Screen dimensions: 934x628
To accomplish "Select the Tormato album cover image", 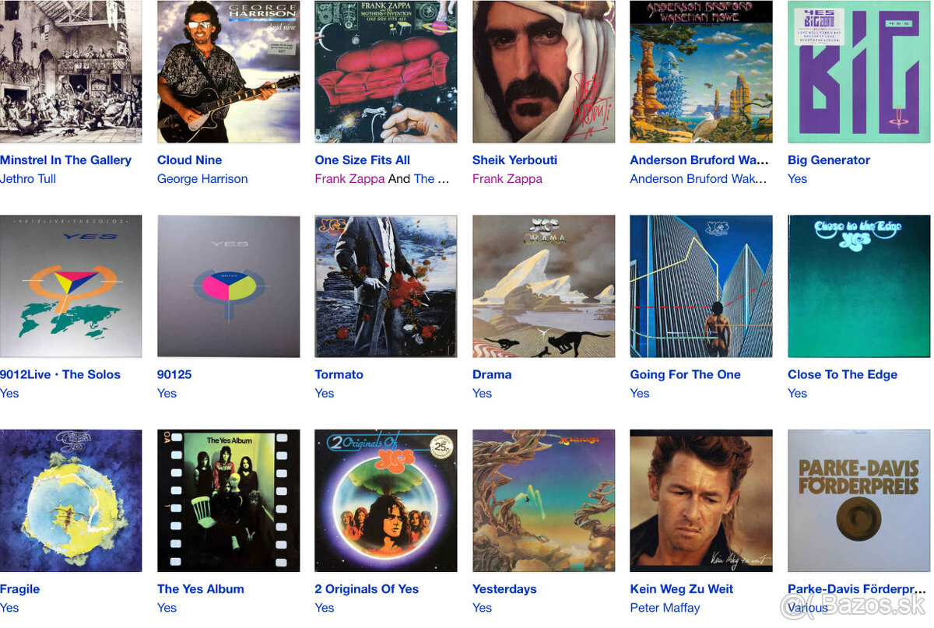I will coord(386,286).
